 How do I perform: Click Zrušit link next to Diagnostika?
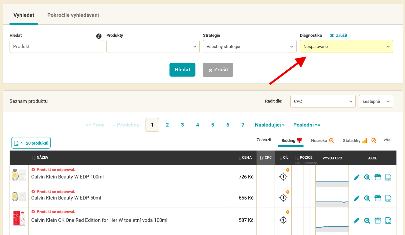339,35
